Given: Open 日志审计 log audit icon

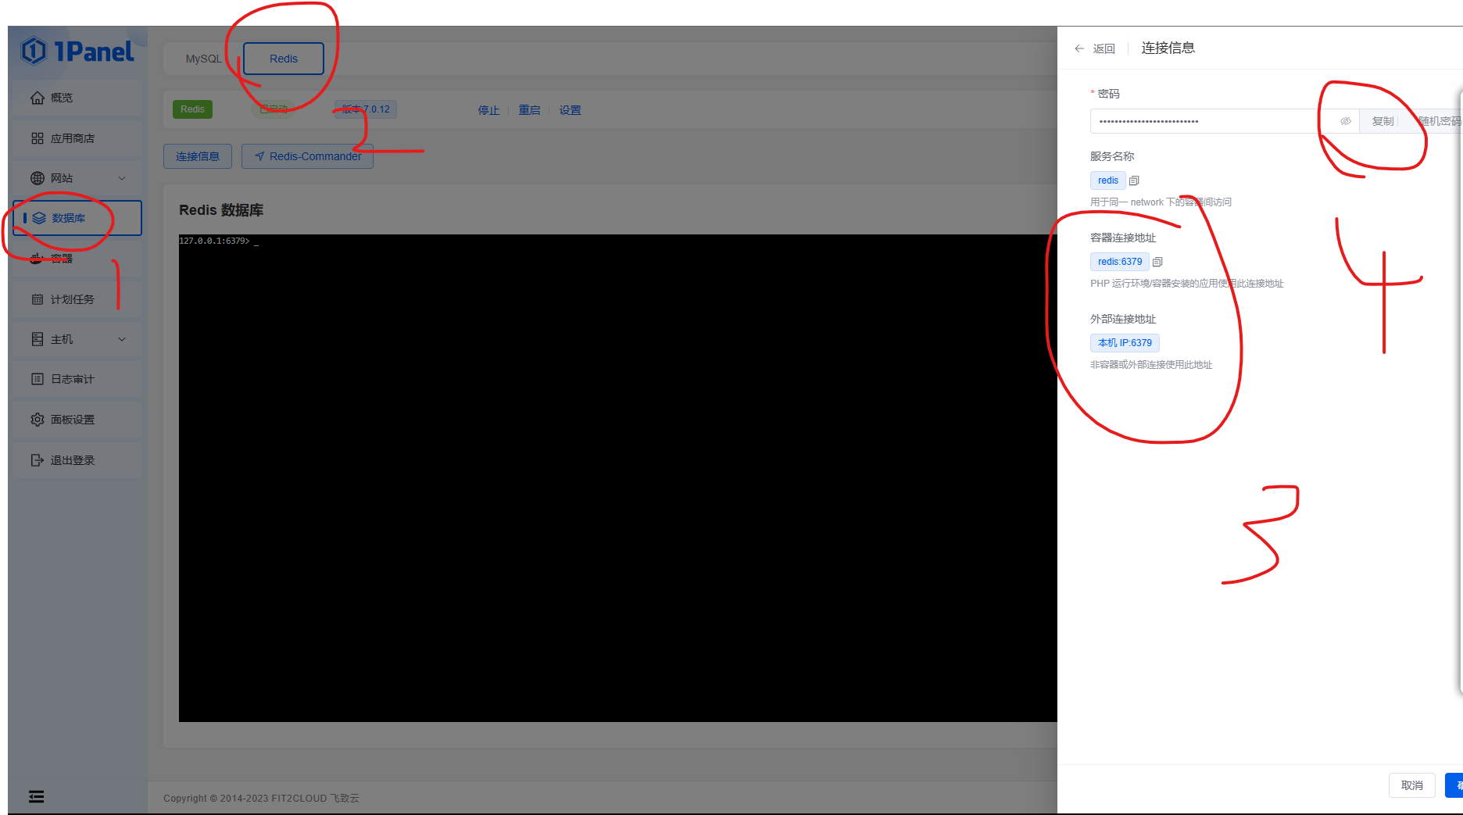Looking at the screenshot, I should click(x=38, y=378).
